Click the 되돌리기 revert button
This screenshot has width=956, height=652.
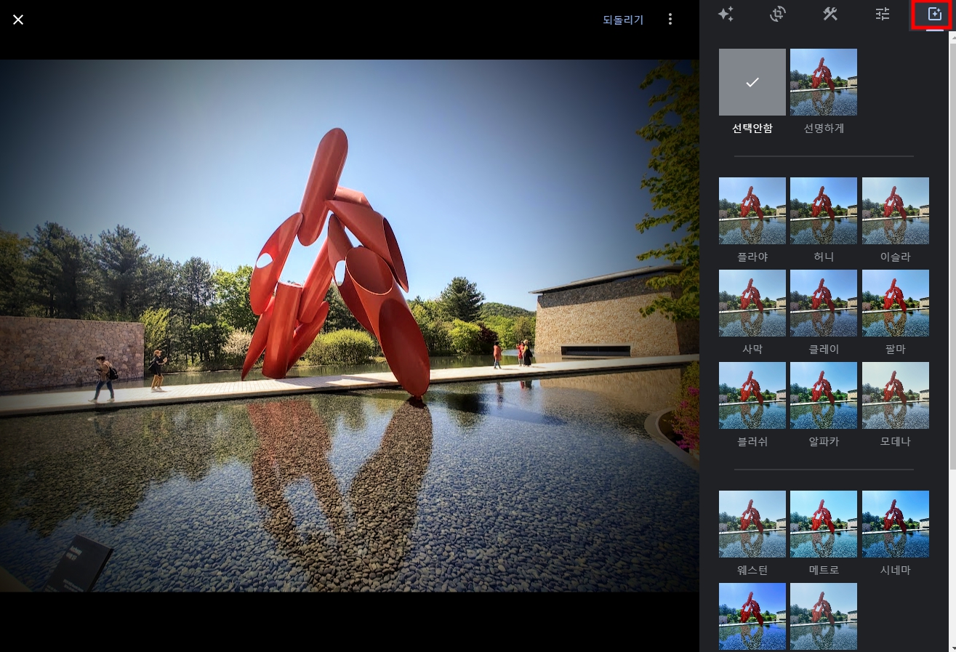click(623, 20)
